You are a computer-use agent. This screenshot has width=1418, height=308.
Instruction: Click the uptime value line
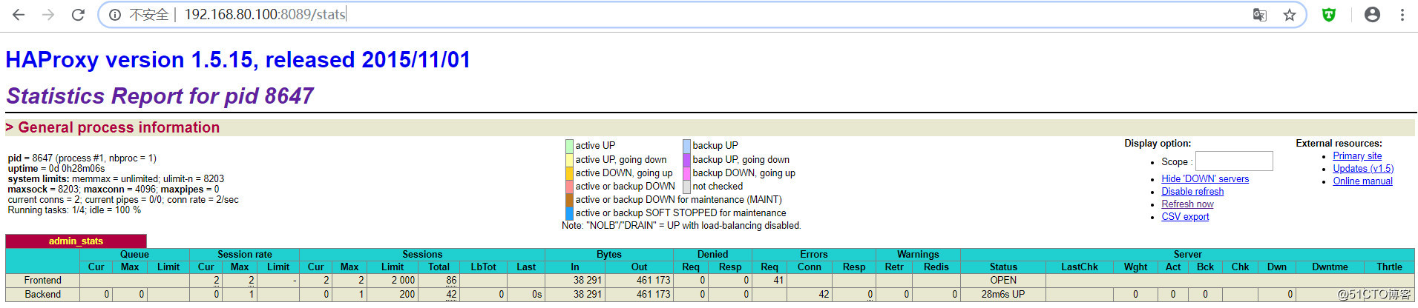[x=56, y=169]
